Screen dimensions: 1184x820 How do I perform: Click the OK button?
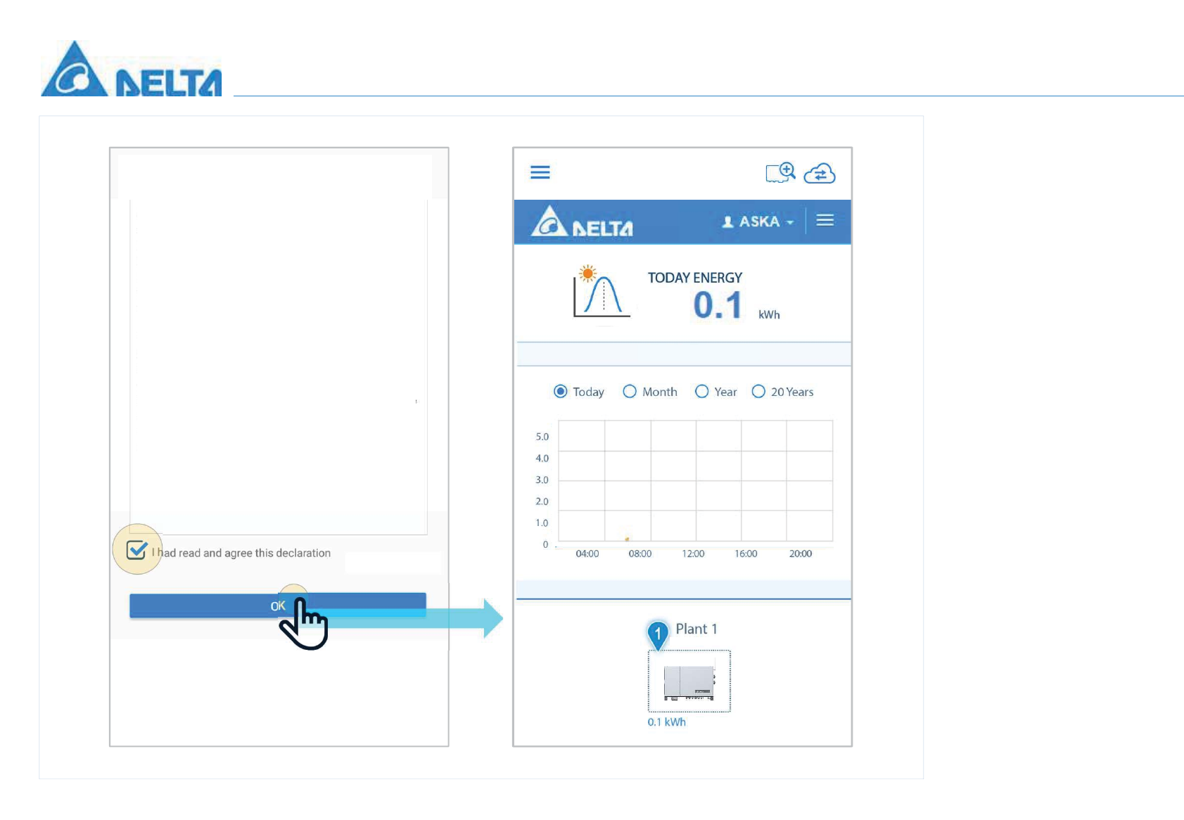278,606
